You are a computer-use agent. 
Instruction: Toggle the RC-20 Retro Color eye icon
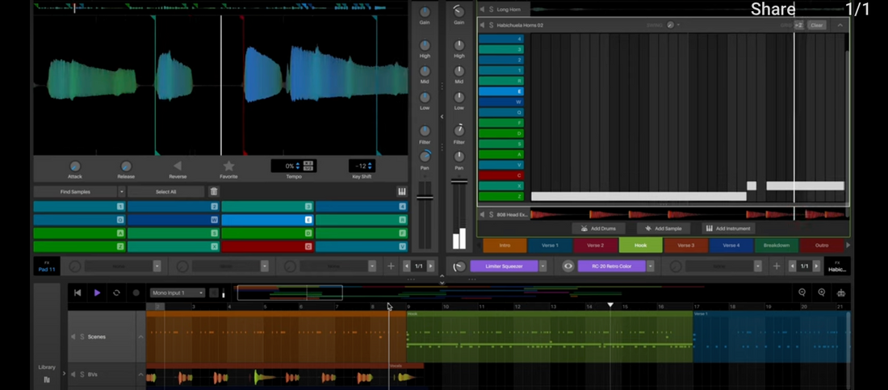[568, 266]
